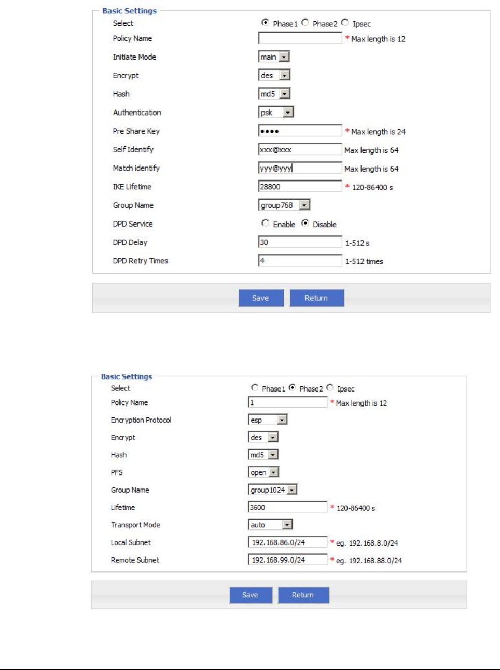Image resolution: width=500 pixels, height=670 pixels.
Task: Open the Transport Mode auto dropdown
Action: (x=270, y=525)
